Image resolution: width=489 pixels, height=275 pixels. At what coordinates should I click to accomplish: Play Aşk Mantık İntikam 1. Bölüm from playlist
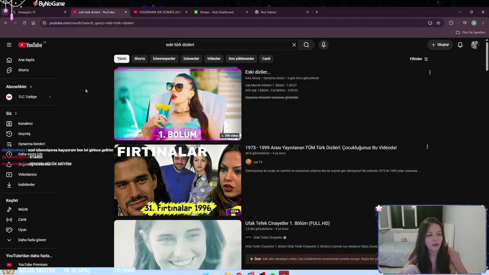tap(271, 86)
